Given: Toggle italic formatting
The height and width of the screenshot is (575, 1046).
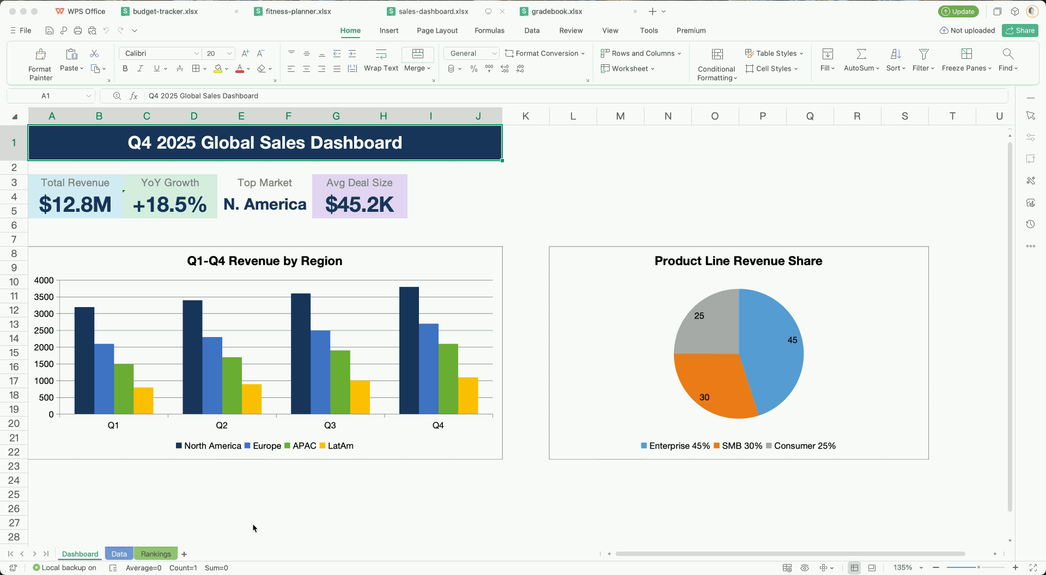Looking at the screenshot, I should tap(140, 69).
